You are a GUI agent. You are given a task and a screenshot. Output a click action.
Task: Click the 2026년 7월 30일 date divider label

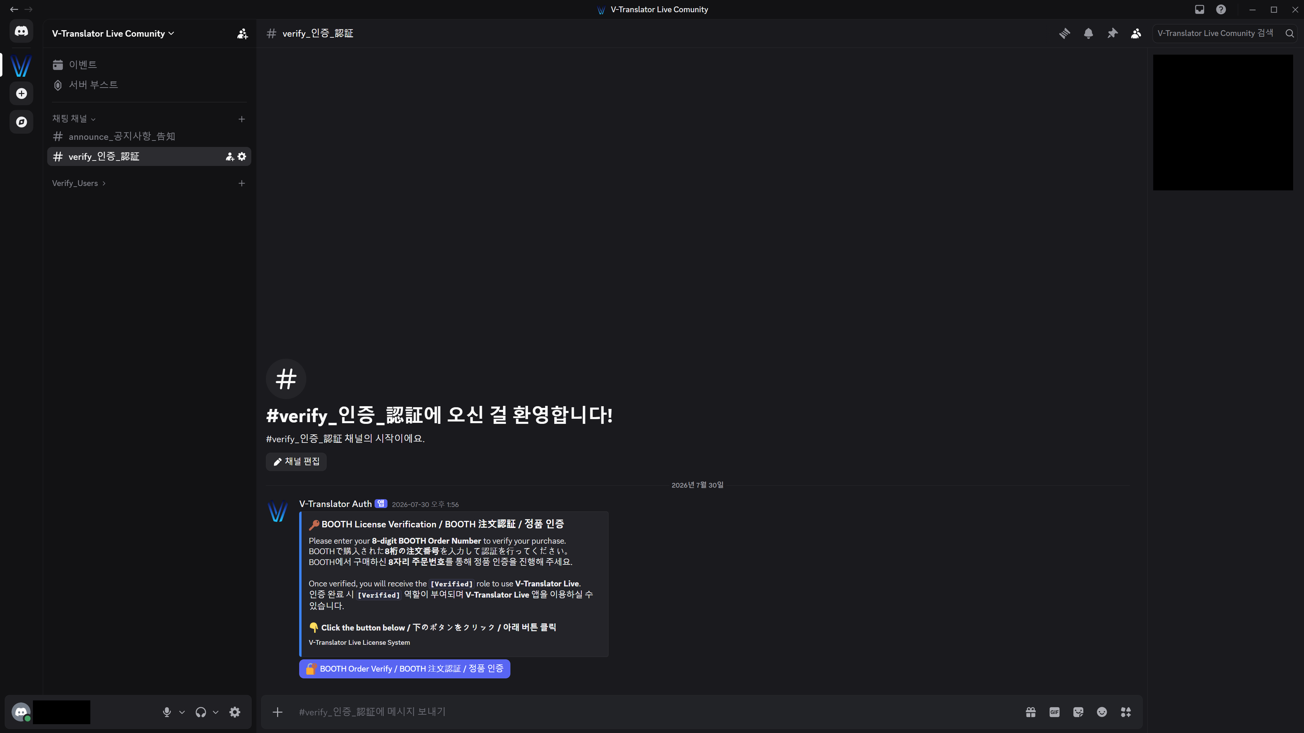point(697,485)
